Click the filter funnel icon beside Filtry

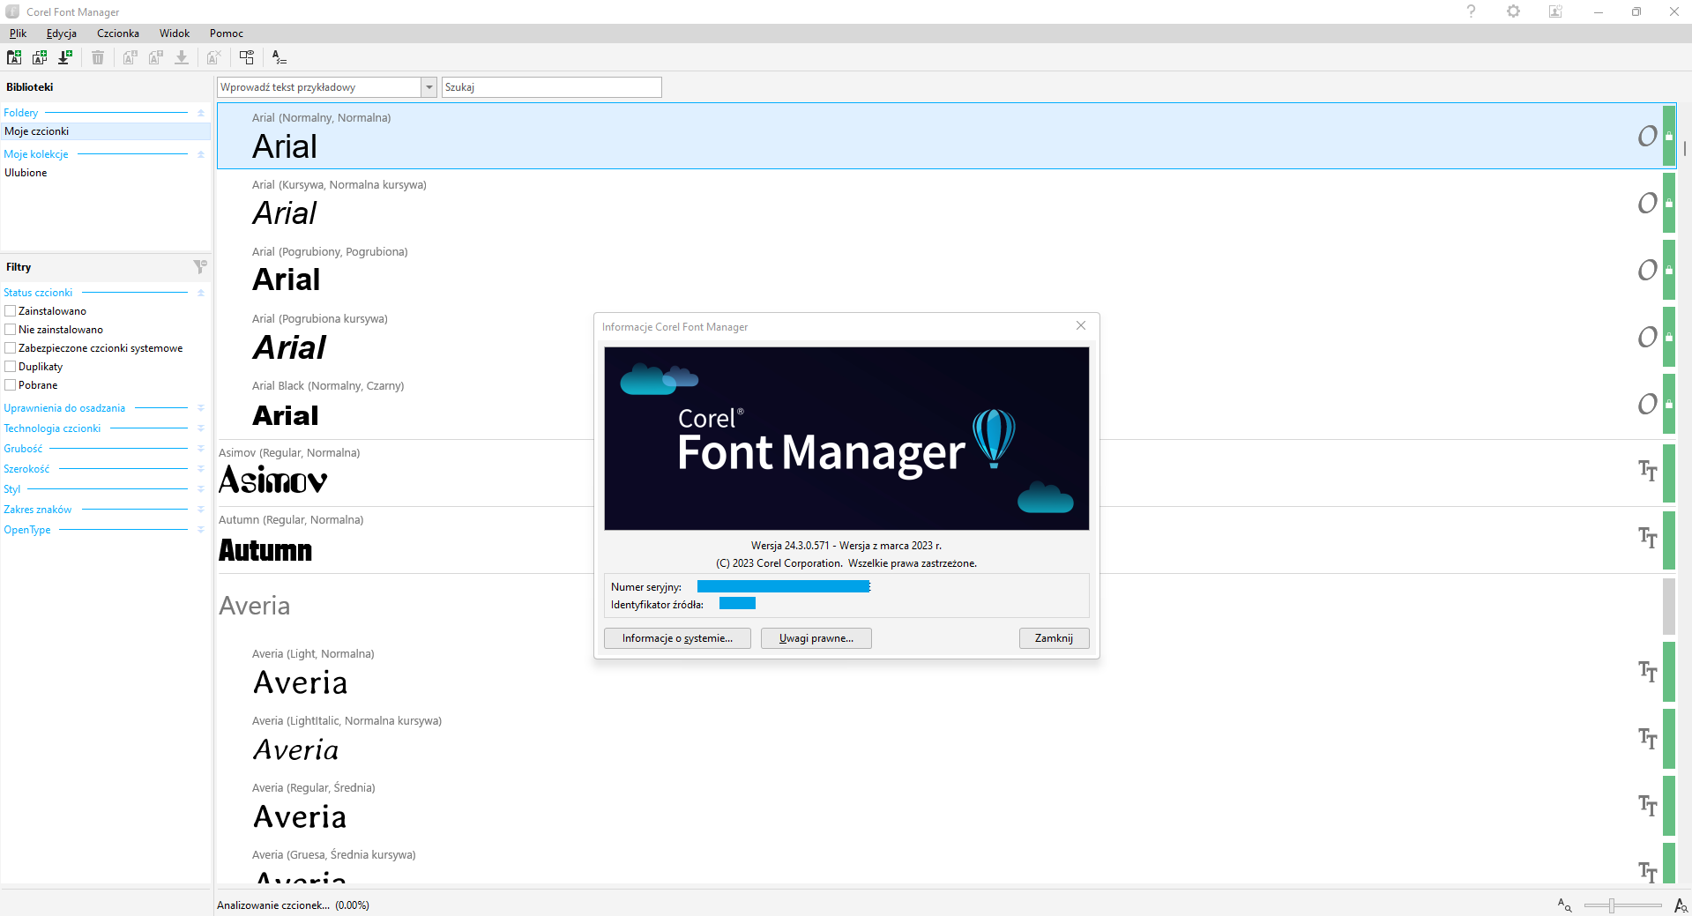tap(200, 266)
